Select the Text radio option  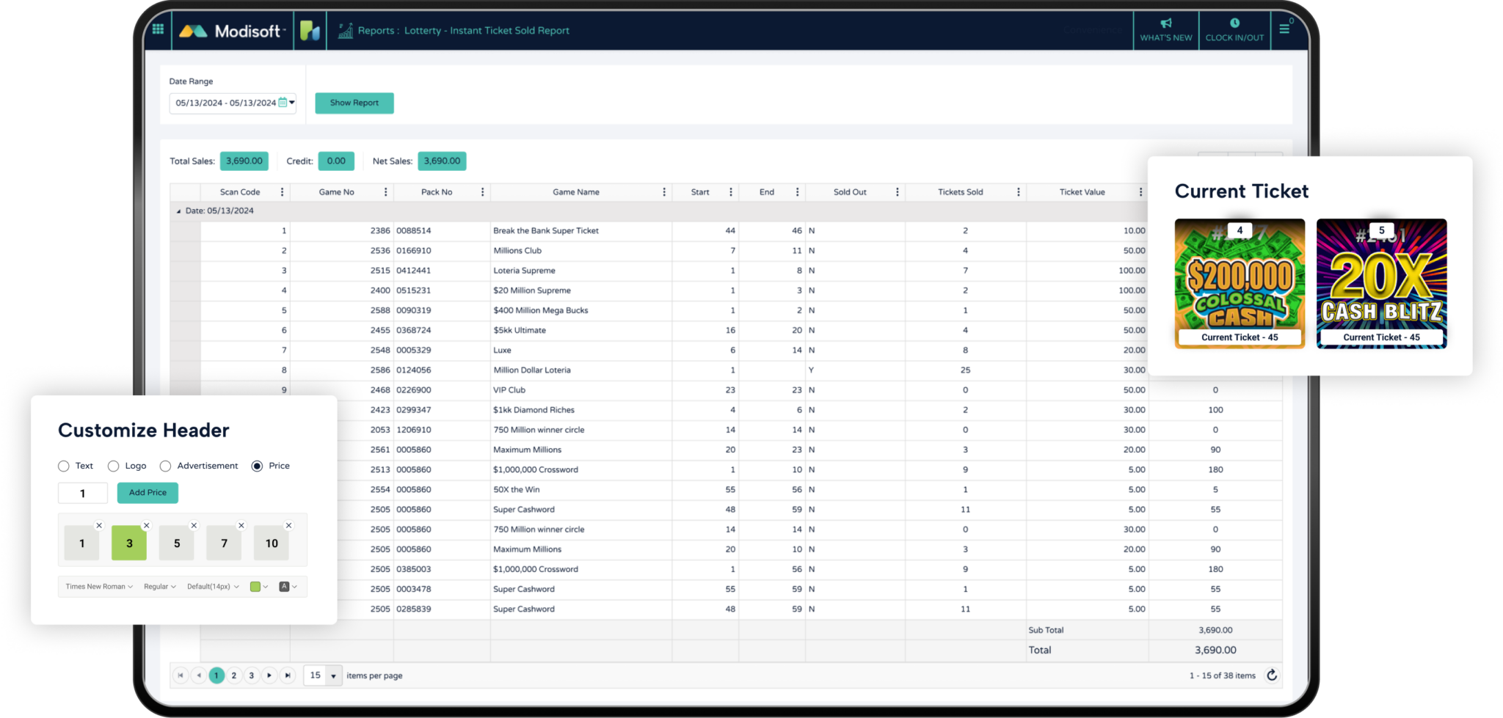(64, 466)
